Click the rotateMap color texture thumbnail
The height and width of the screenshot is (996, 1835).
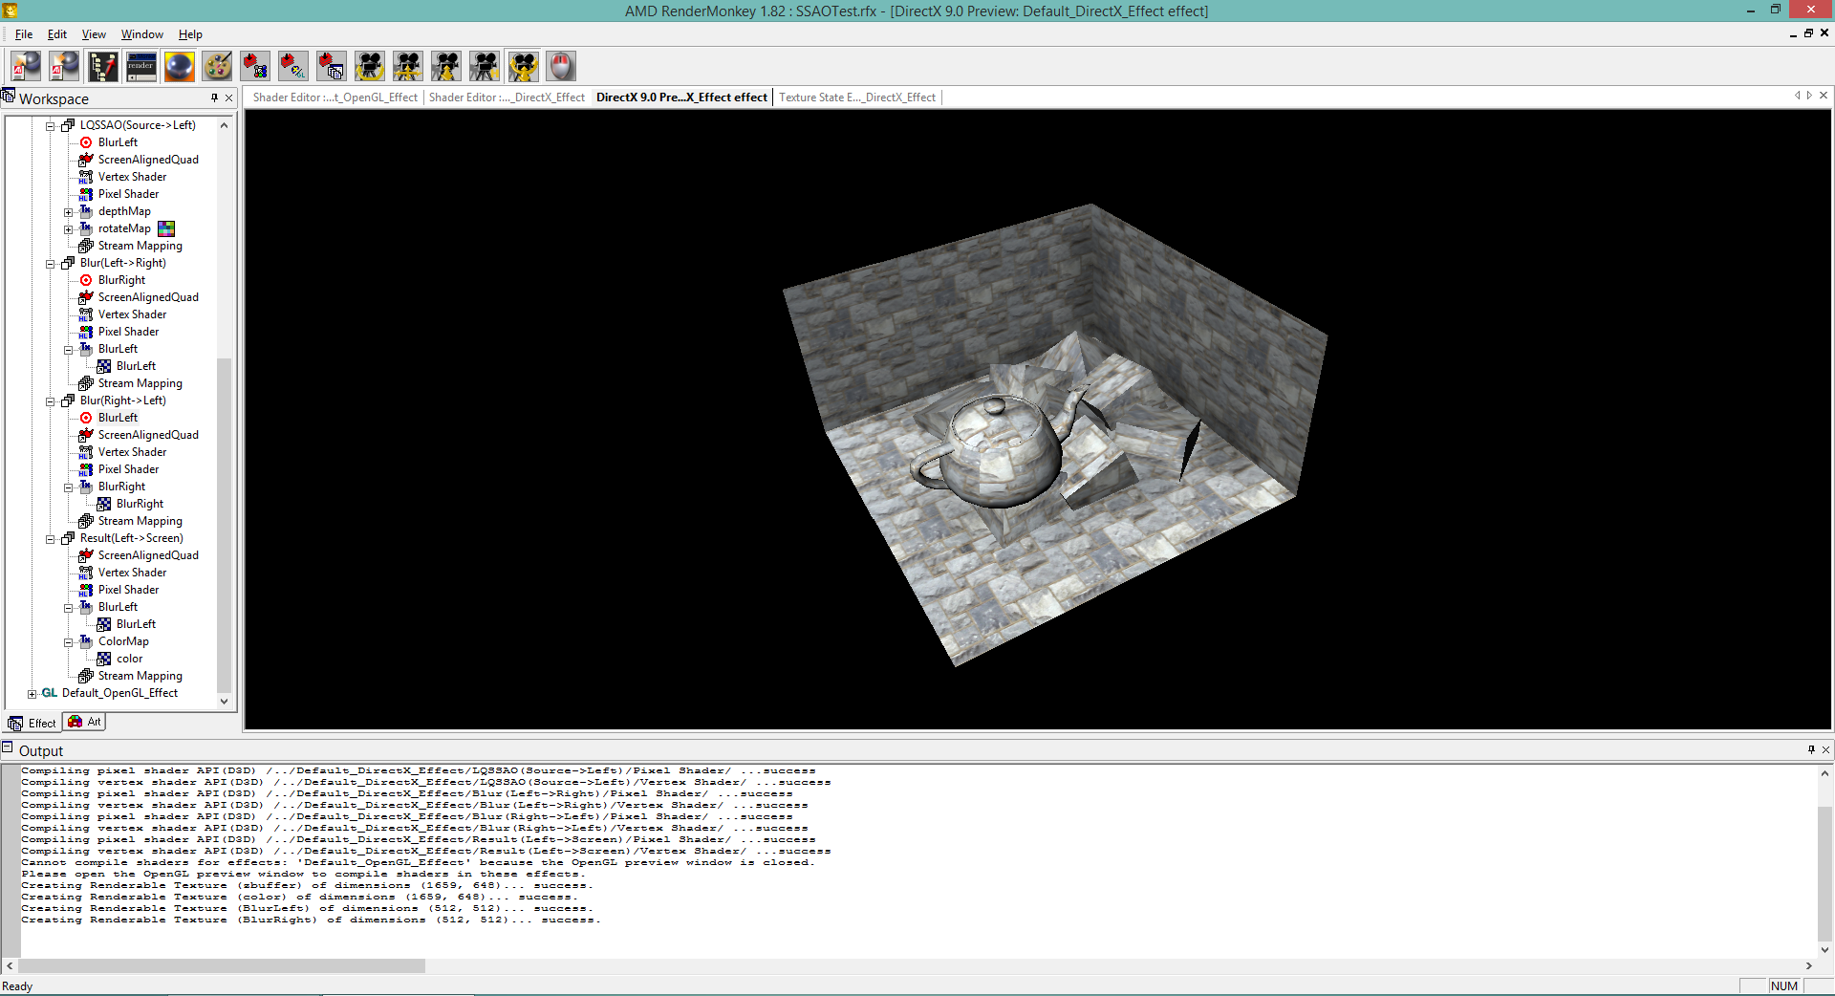166,228
